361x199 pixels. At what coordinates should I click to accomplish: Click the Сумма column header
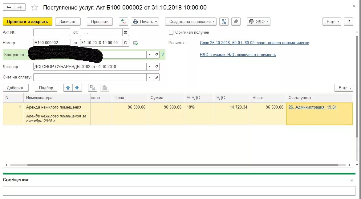pyautogui.click(x=166, y=98)
